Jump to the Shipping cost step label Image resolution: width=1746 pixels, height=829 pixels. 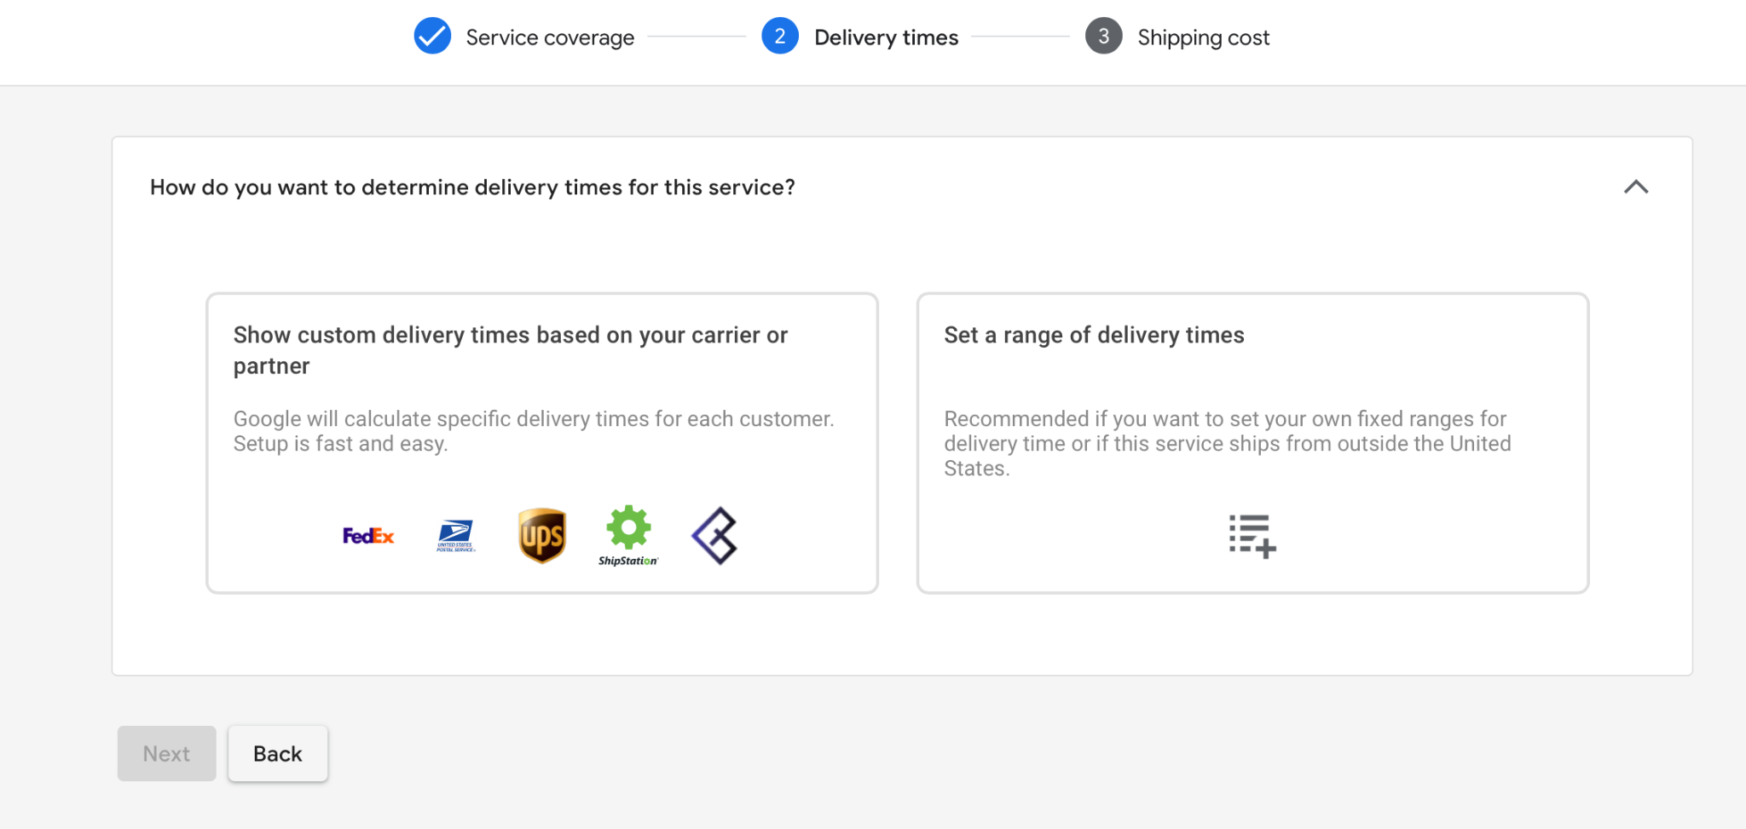click(x=1204, y=37)
